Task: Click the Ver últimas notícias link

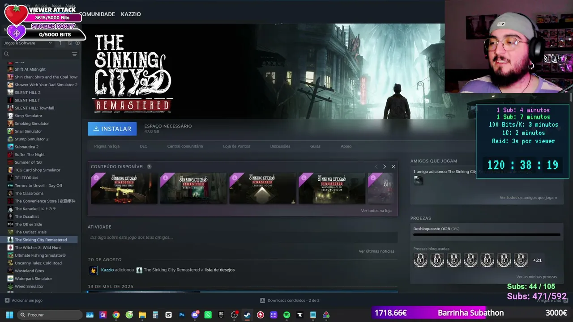Action: [376, 251]
